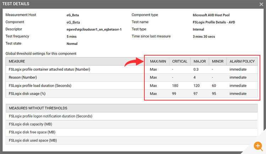Select the FSLogix disk usage (%) row

pos(132,94)
